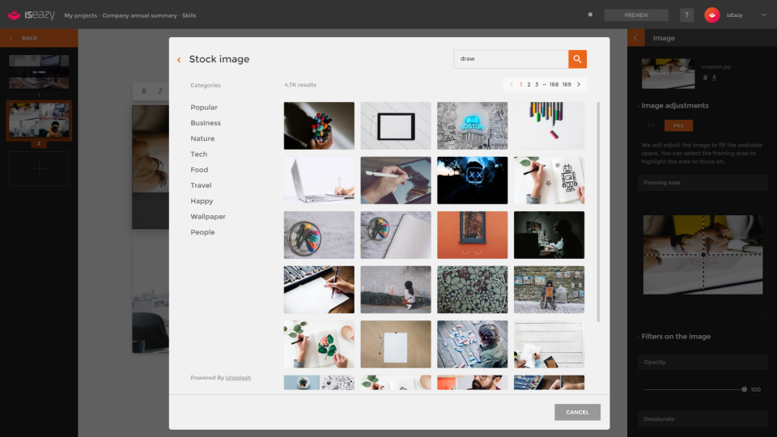Select the FILL adjustment option
This screenshot has width=777, height=437.
[x=678, y=125]
